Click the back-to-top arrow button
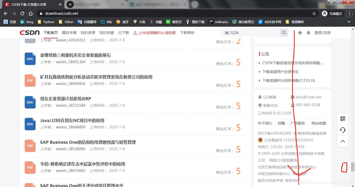The image size is (355, 187). (x=343, y=141)
